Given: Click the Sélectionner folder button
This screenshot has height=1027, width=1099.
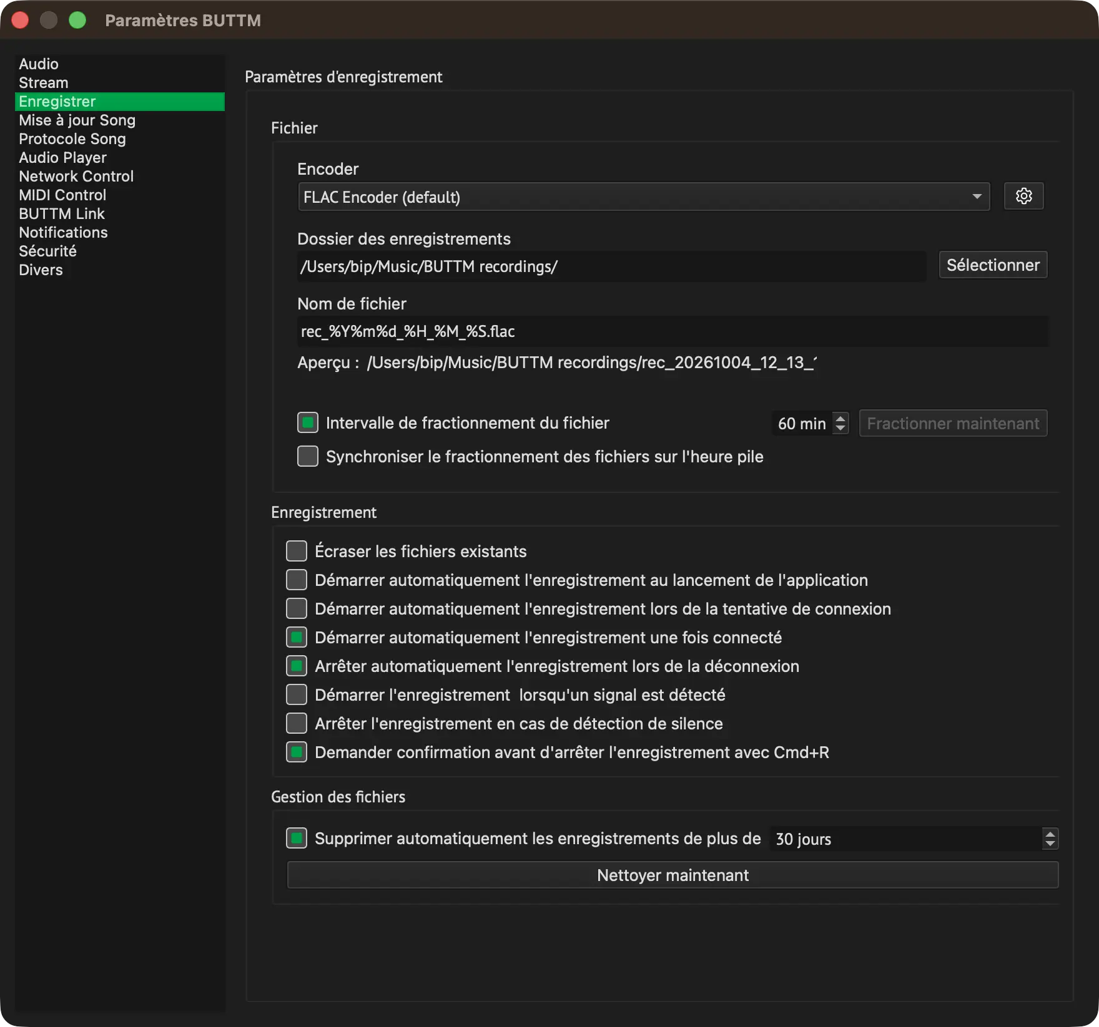Looking at the screenshot, I should click(993, 265).
